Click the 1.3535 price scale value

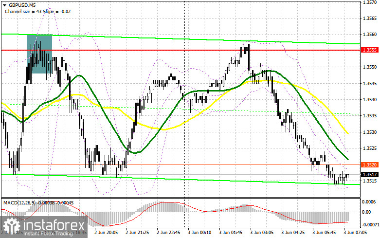coord(370,116)
